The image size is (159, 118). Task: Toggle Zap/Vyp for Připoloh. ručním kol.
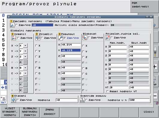pyautogui.click(x=112, y=37)
